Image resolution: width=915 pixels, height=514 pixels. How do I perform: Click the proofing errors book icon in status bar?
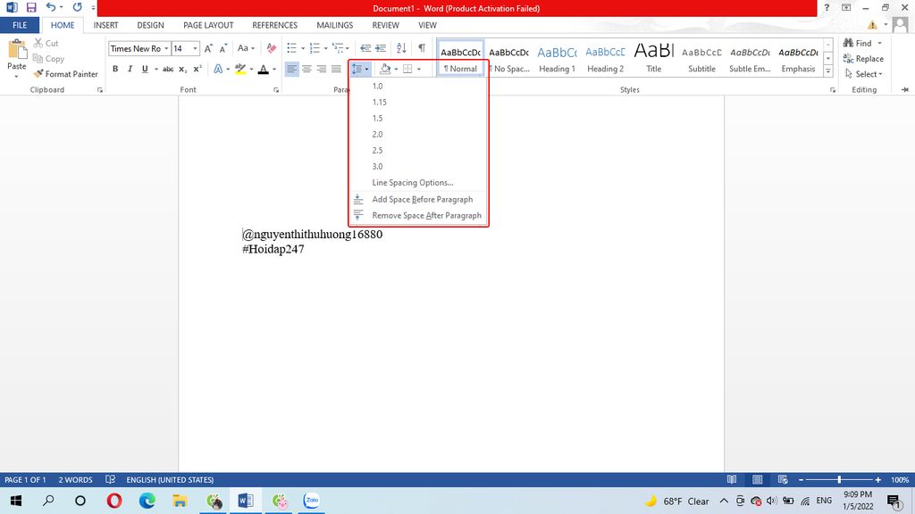point(110,479)
